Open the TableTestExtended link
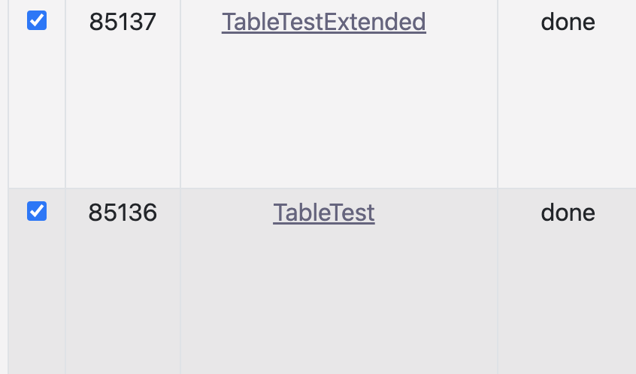The height and width of the screenshot is (374, 636). click(x=323, y=23)
